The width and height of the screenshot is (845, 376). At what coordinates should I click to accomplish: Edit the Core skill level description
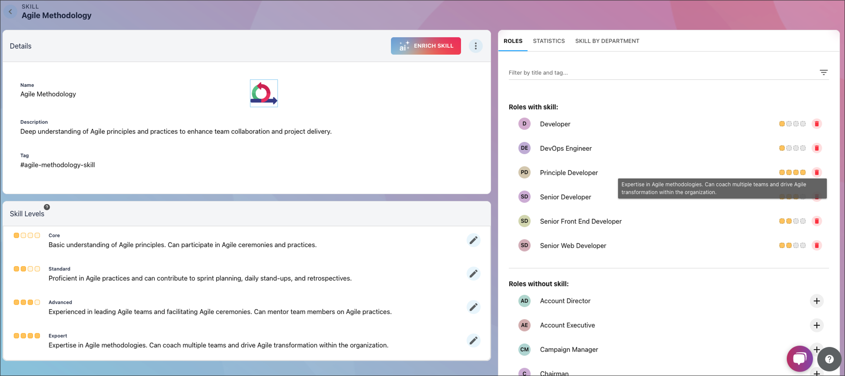tap(473, 240)
